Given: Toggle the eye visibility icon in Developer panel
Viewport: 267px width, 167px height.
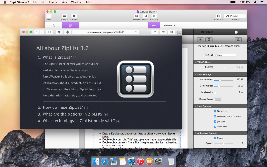Looking at the screenshot, I should [201, 40].
